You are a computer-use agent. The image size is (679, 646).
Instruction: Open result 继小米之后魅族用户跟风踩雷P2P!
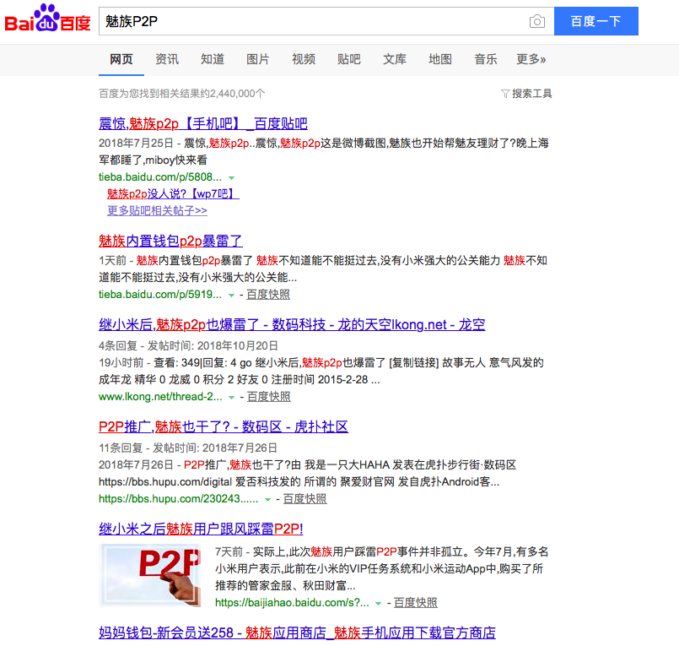(201, 529)
